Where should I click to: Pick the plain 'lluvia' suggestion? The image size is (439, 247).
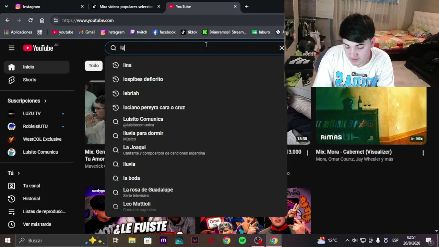click(x=195, y=164)
